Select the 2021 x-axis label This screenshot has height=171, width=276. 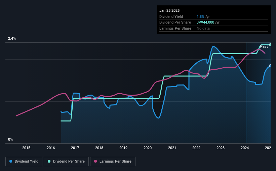[172, 148]
